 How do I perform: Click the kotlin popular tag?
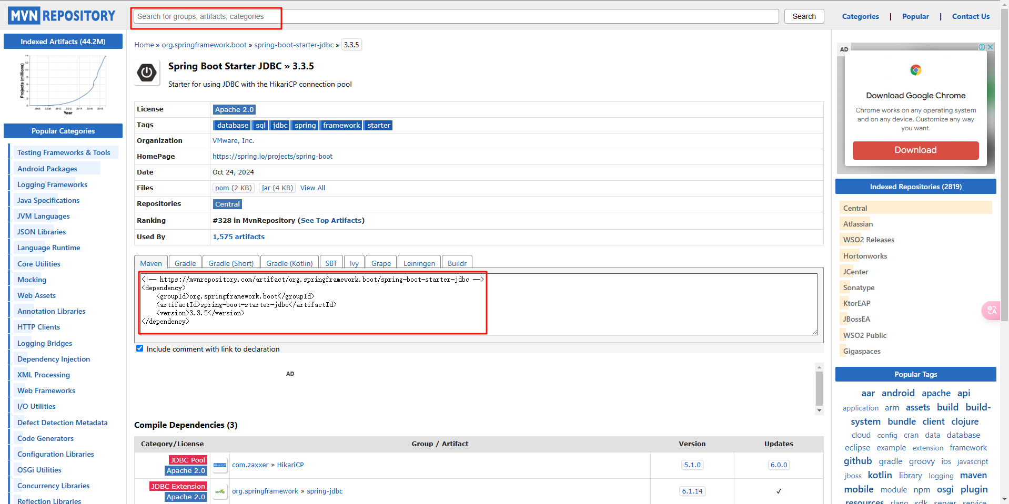[880, 475]
